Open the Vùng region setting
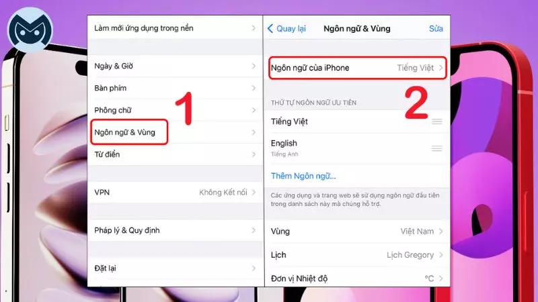Image resolution: width=538 pixels, height=302 pixels. pyautogui.click(x=357, y=232)
